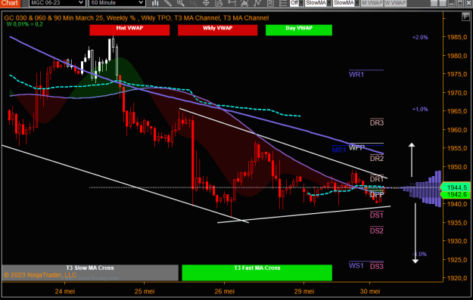The height and width of the screenshot is (300, 473).
Task: Click the 29 mei date label
Action: 304,291
